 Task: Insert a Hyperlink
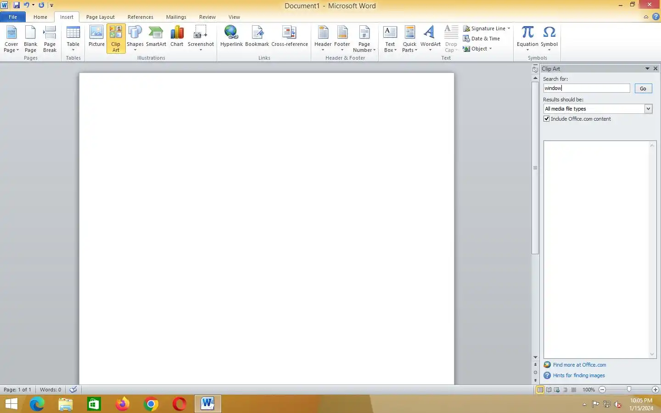231,37
